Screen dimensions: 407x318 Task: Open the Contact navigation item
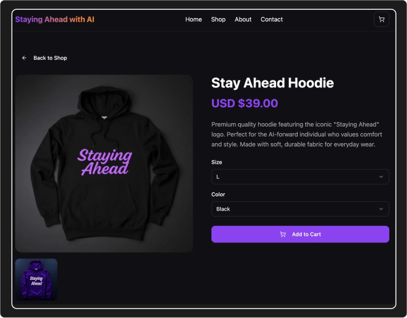click(271, 19)
